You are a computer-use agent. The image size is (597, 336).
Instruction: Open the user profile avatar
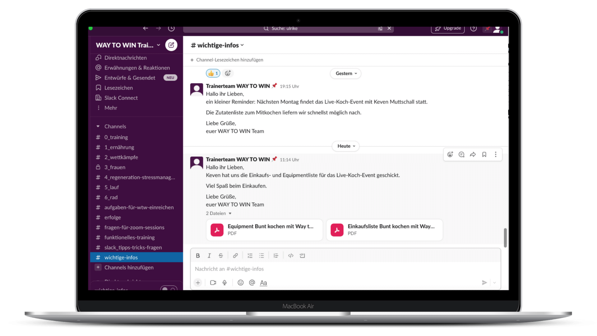click(x=497, y=29)
